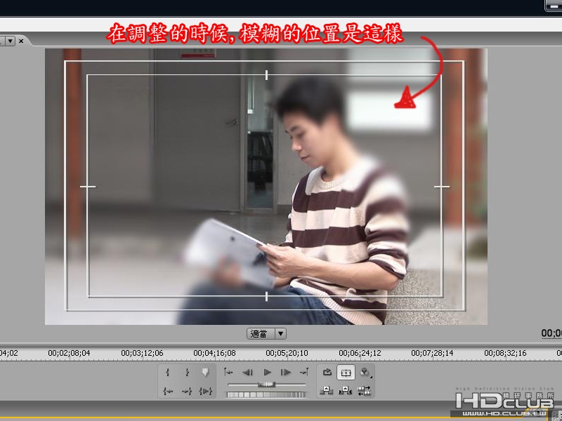Click the Set Out Point icon

pyautogui.click(x=187, y=373)
